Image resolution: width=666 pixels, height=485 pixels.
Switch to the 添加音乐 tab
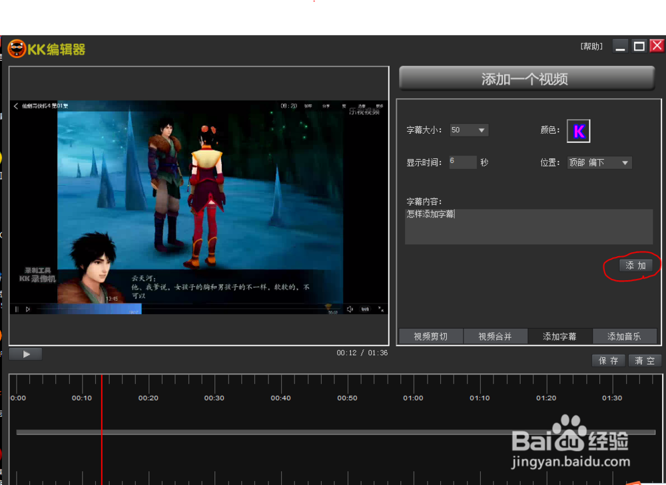pyautogui.click(x=625, y=337)
